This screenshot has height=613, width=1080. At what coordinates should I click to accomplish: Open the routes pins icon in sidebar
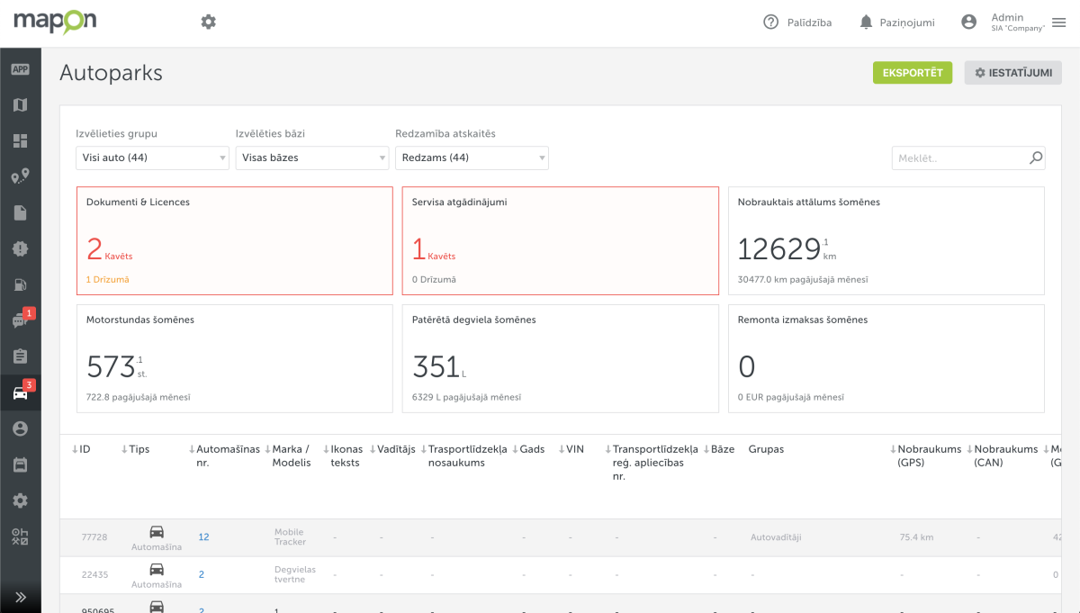coord(20,177)
